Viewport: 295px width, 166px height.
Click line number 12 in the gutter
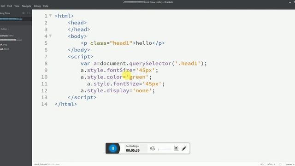point(44,90)
